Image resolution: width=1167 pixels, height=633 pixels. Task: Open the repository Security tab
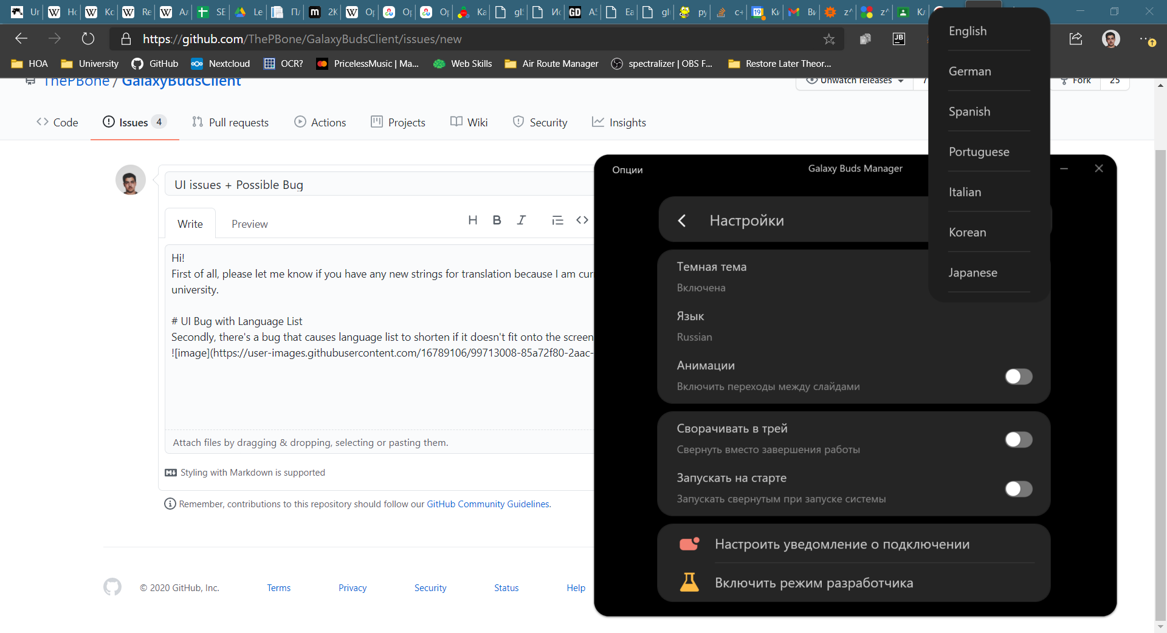point(540,122)
